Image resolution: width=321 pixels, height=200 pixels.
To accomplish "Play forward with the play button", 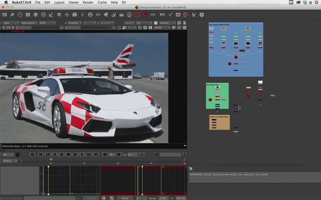I will [82, 155].
